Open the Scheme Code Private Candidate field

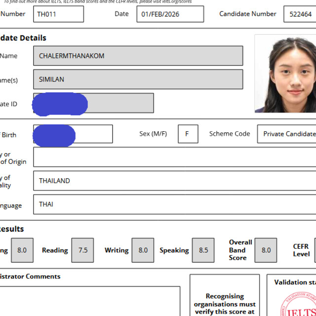click(x=287, y=134)
